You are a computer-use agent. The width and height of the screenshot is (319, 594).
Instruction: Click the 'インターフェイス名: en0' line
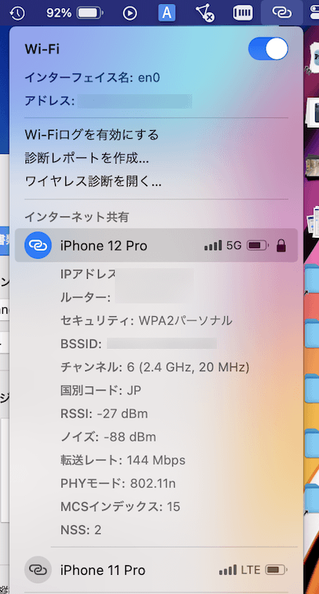coord(93,78)
